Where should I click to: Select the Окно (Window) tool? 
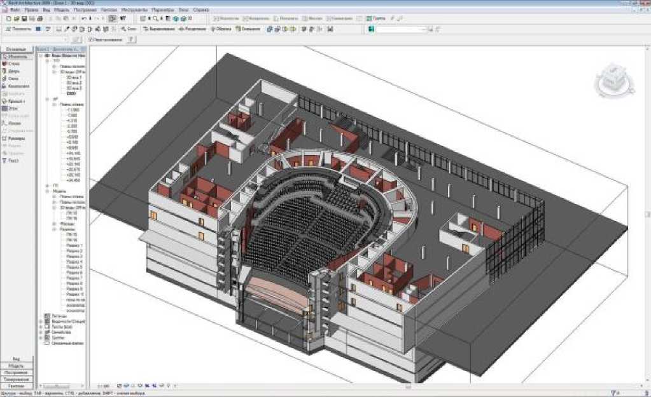click(14, 79)
